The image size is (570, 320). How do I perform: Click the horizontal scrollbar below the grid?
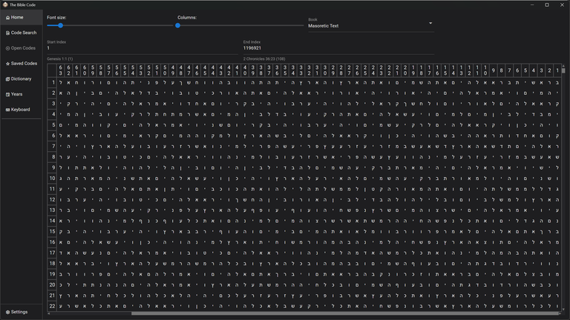(x=297, y=314)
